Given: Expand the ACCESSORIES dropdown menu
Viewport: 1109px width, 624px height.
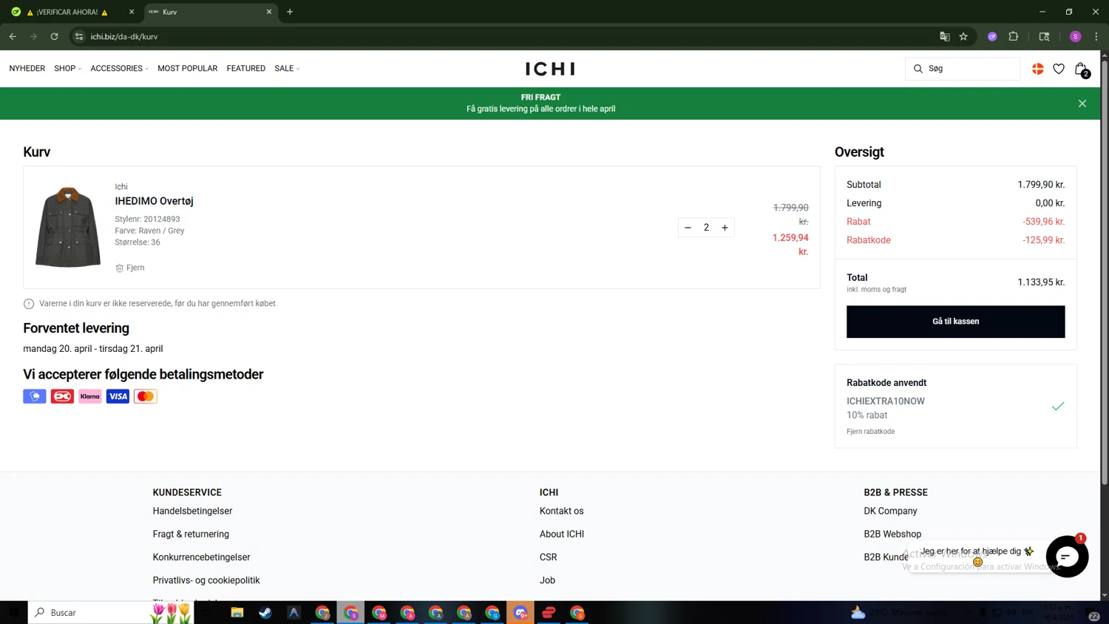Looking at the screenshot, I should 119,69.
